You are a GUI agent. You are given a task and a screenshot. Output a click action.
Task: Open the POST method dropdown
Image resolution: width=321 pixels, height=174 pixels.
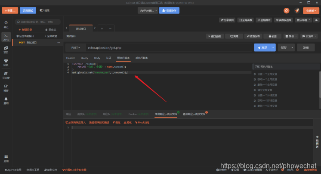tap(76, 48)
